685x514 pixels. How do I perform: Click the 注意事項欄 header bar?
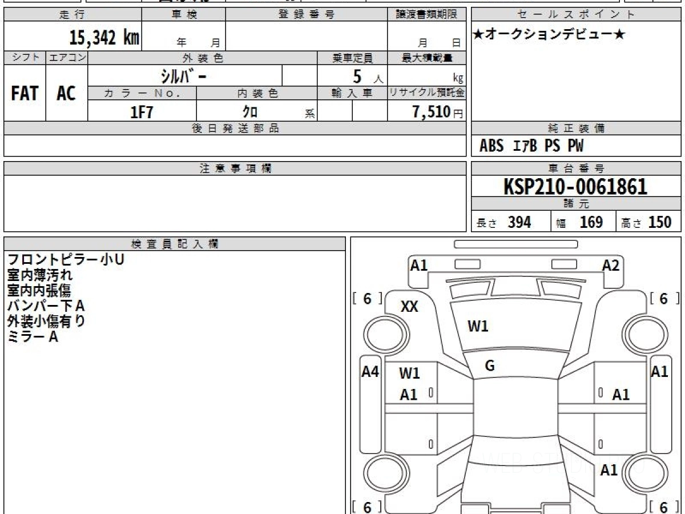(x=235, y=168)
